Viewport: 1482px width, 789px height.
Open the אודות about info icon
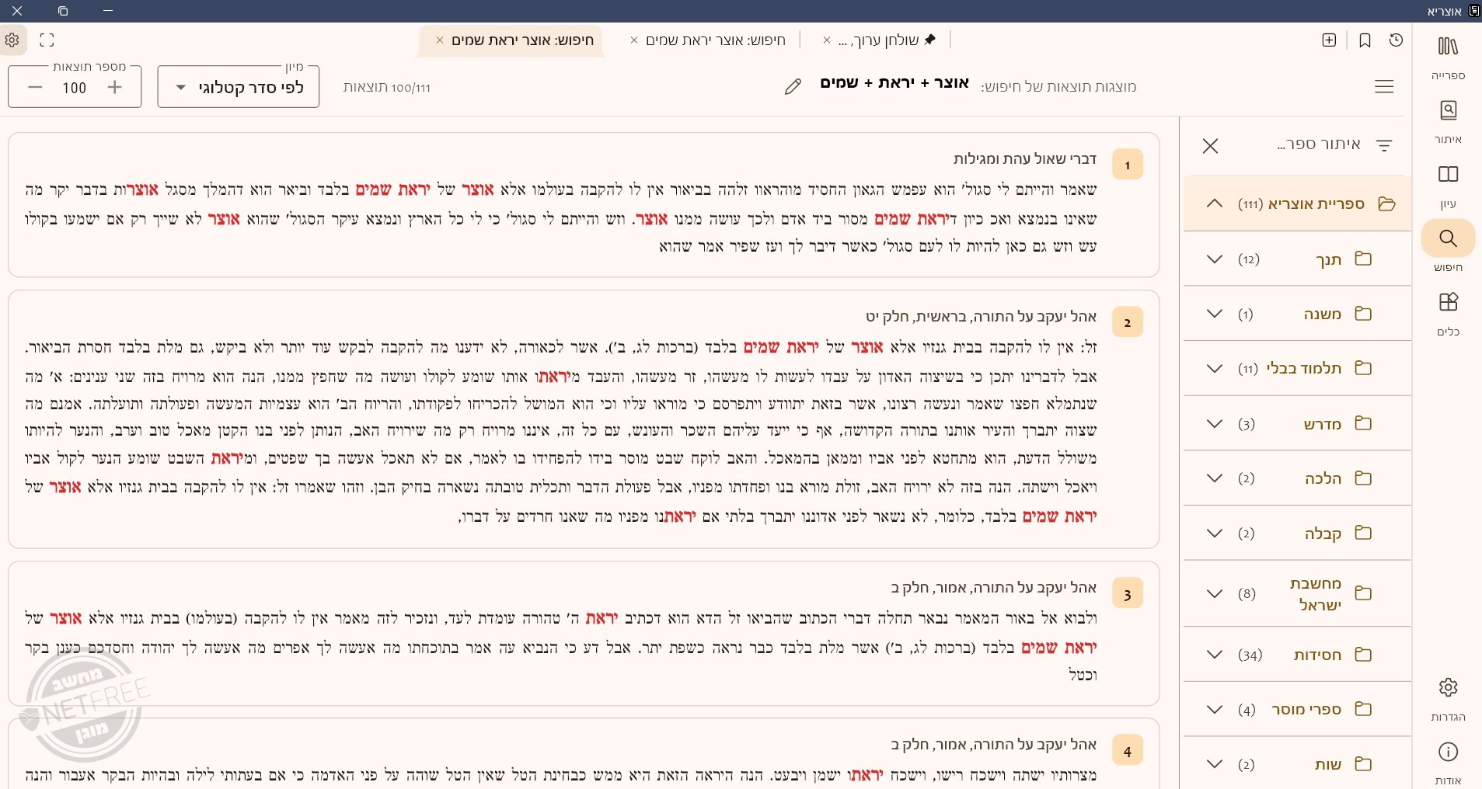1447,761
